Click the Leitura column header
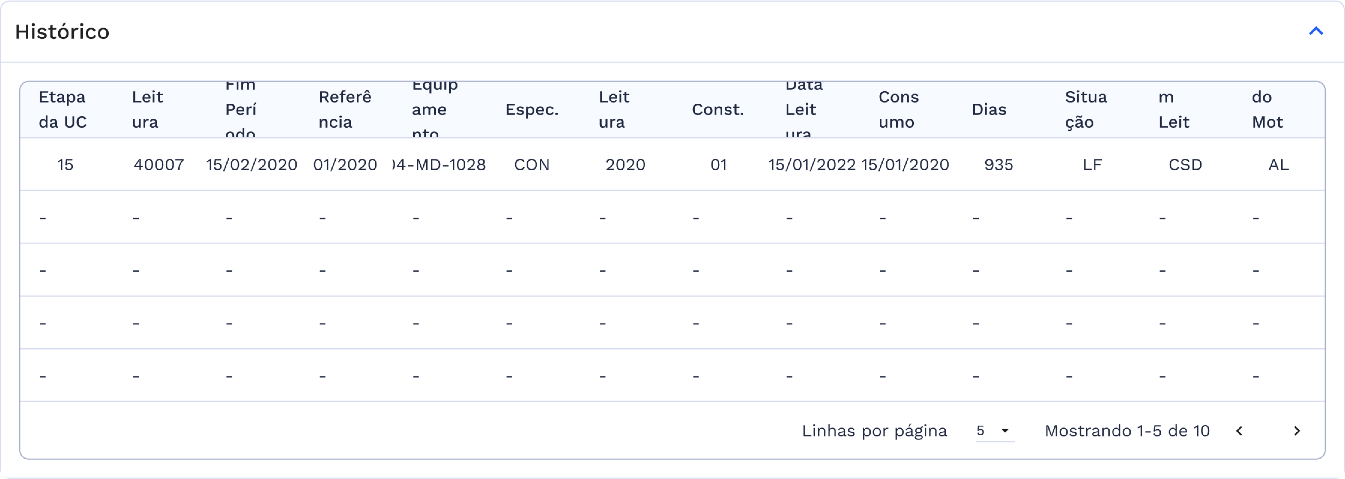1345x479 pixels. [x=147, y=109]
